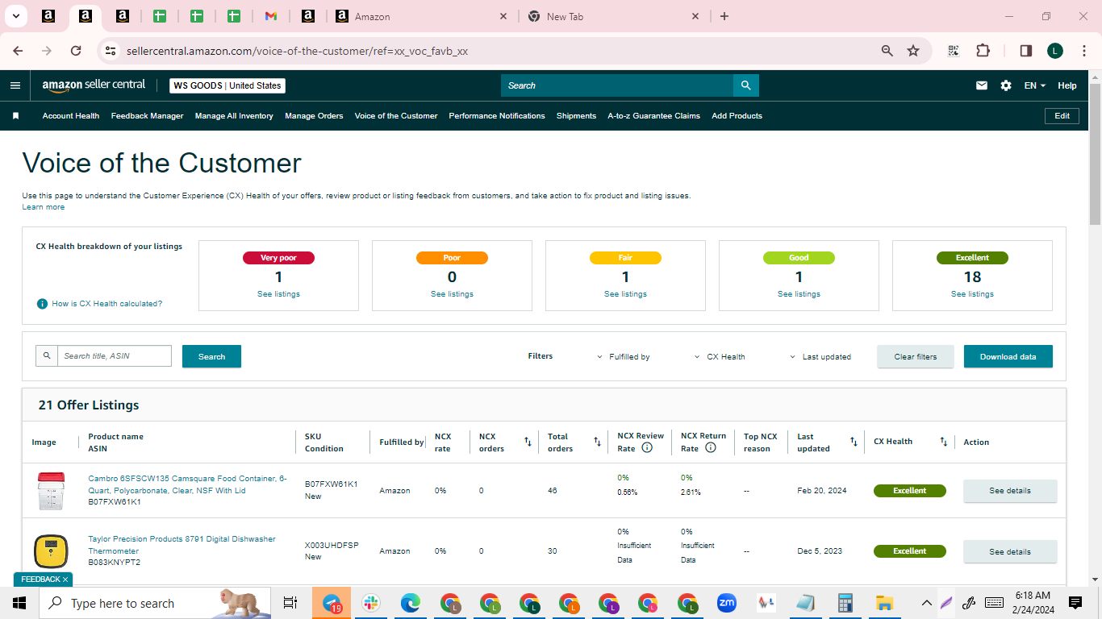Screen dimensions: 1102x619
Task: Bookmark this page with the star icon
Action: coord(913,51)
